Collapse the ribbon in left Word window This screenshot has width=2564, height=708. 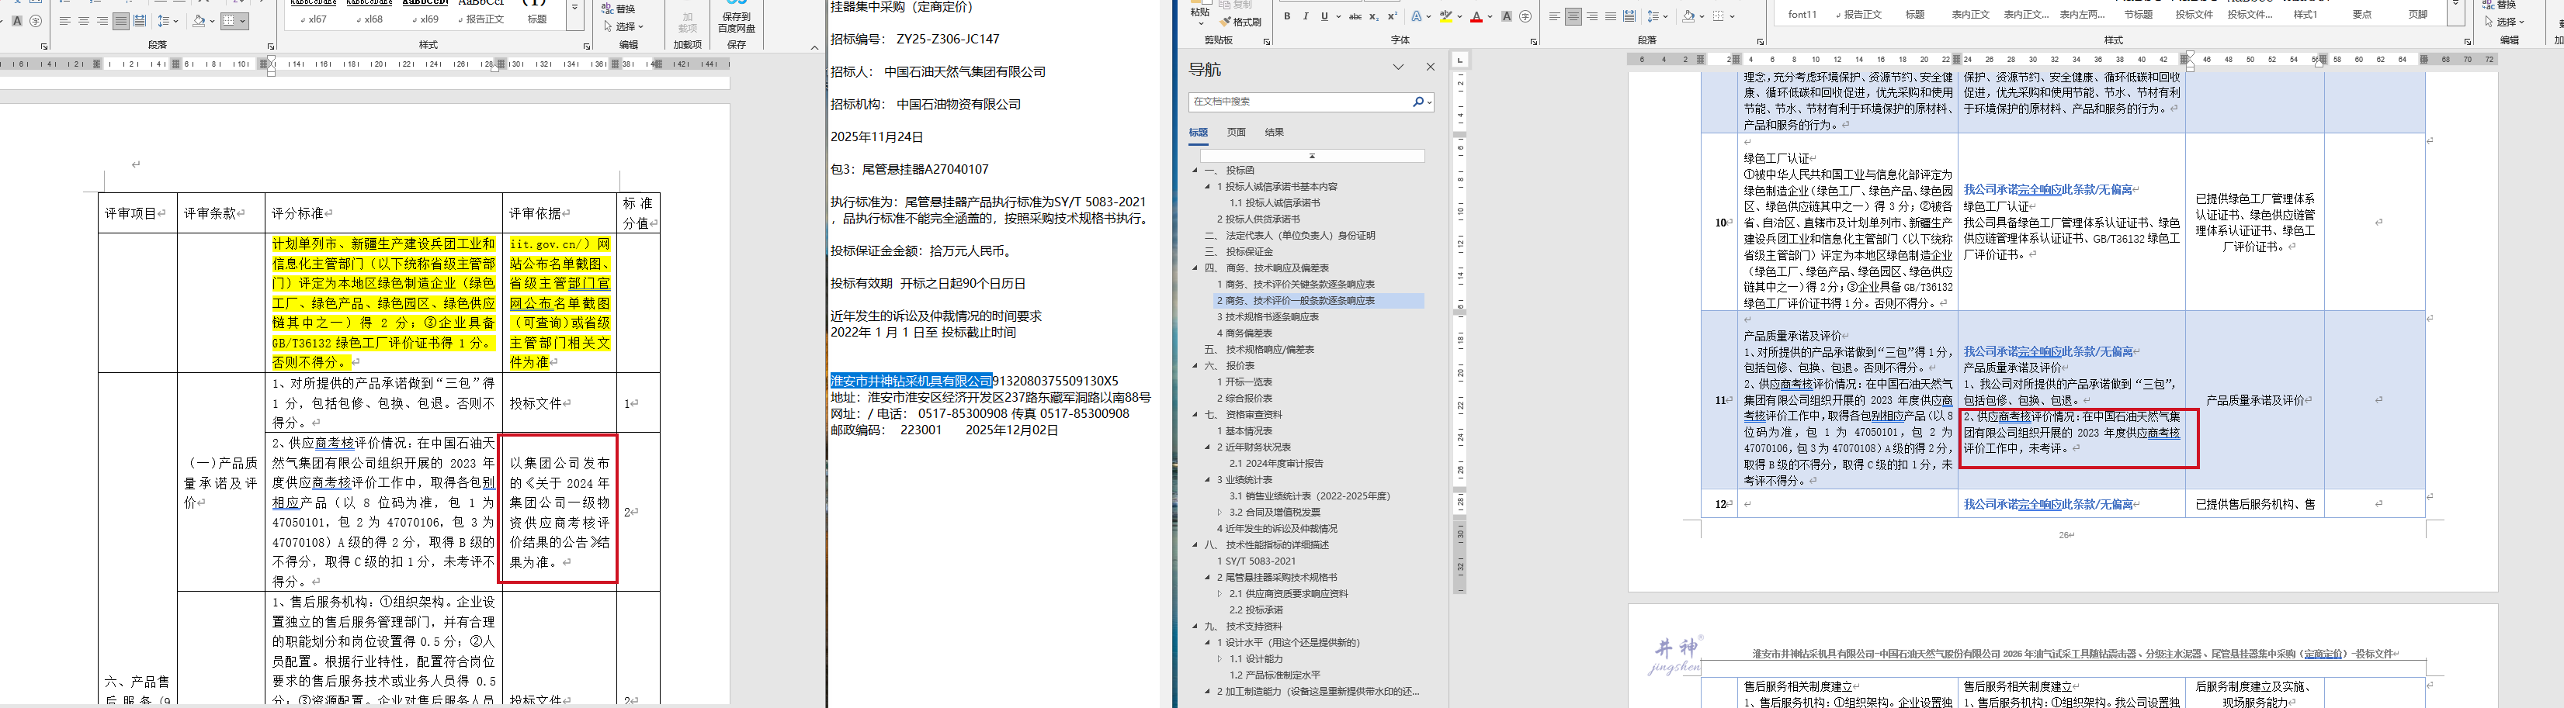(x=814, y=47)
